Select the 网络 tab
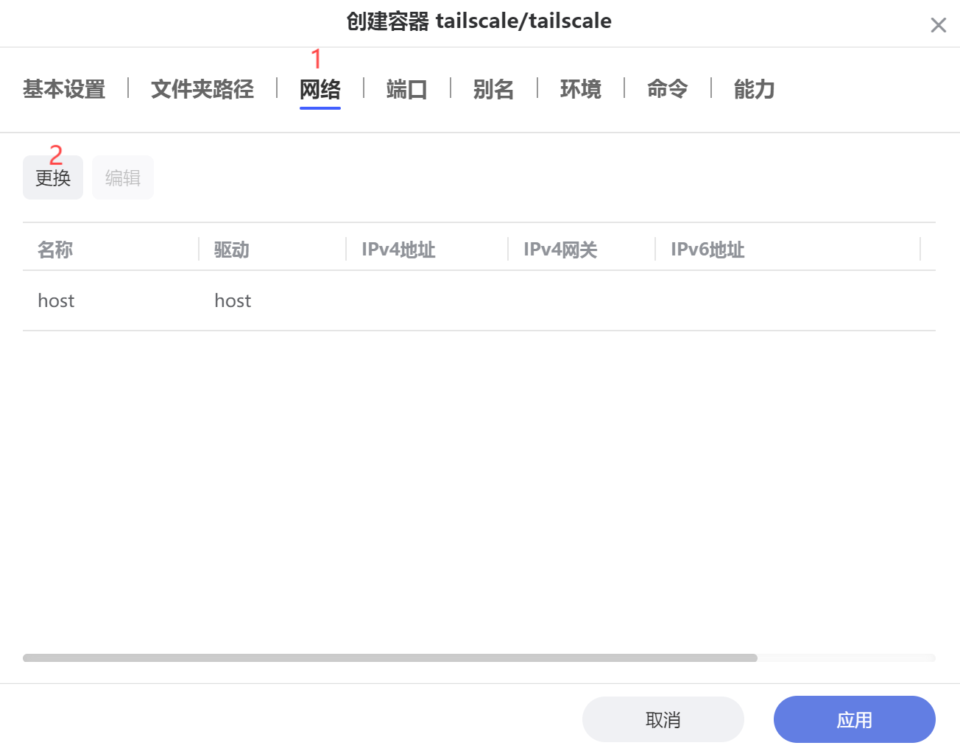This screenshot has height=751, width=960. [320, 89]
